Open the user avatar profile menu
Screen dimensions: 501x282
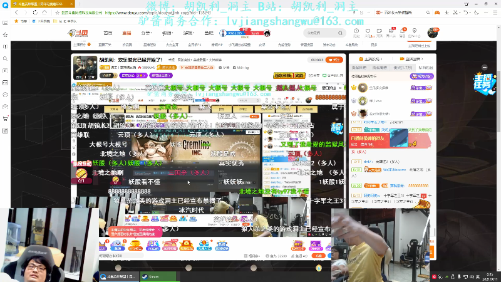tap(433, 33)
